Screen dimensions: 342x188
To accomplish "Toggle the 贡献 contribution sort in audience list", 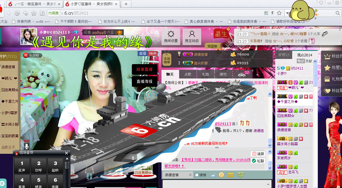I will click(x=309, y=61).
